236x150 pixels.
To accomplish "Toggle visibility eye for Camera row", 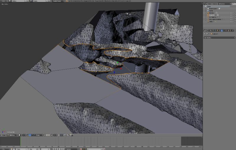I will [x=231, y=13].
